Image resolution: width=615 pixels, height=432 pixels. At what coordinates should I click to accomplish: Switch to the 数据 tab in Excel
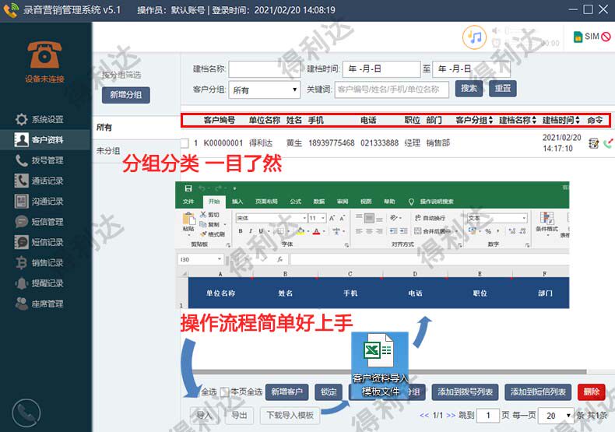[319, 202]
